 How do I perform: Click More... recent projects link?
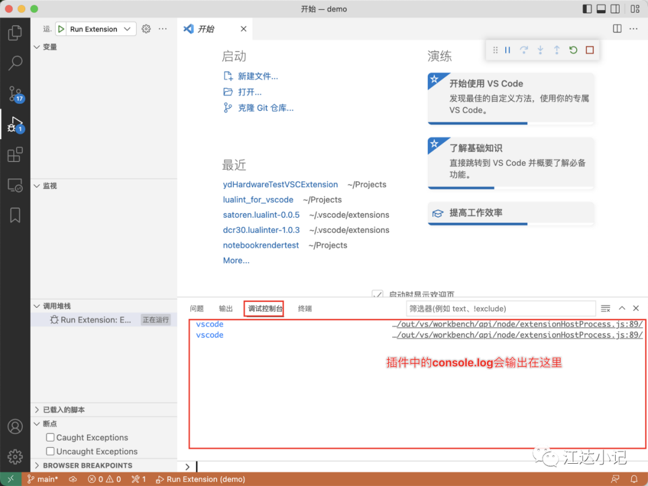tap(236, 261)
